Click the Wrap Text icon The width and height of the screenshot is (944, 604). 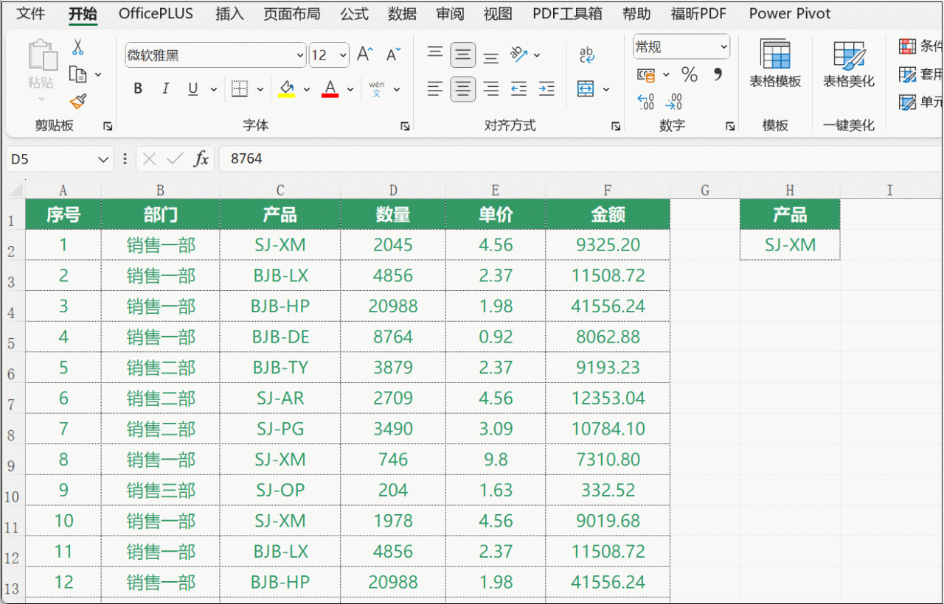tap(587, 55)
